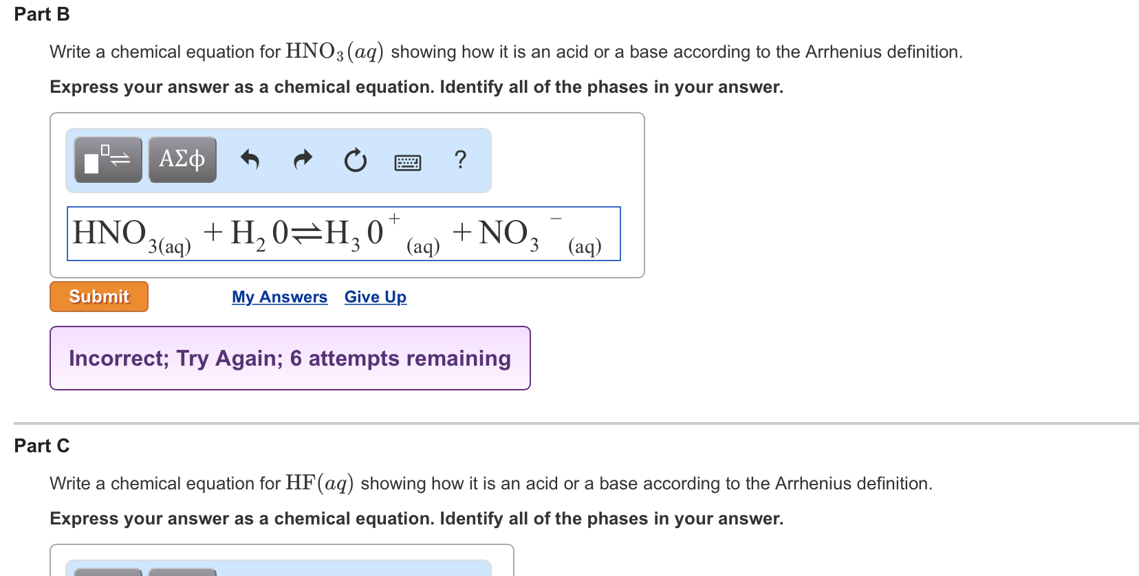Viewport: 1139px width, 576px height.
Task: Open the My Answers link
Action: pos(279,297)
